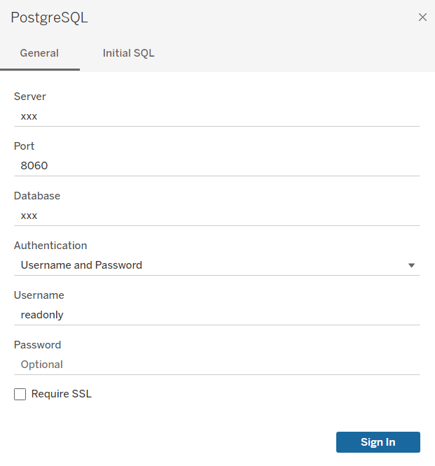The image size is (435, 466).
Task: Click the Password field label
Action: 38,345
